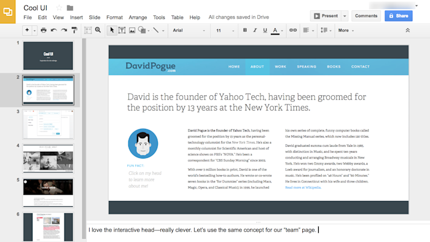Click the blue Share button
430x242 pixels.
[x=399, y=16]
